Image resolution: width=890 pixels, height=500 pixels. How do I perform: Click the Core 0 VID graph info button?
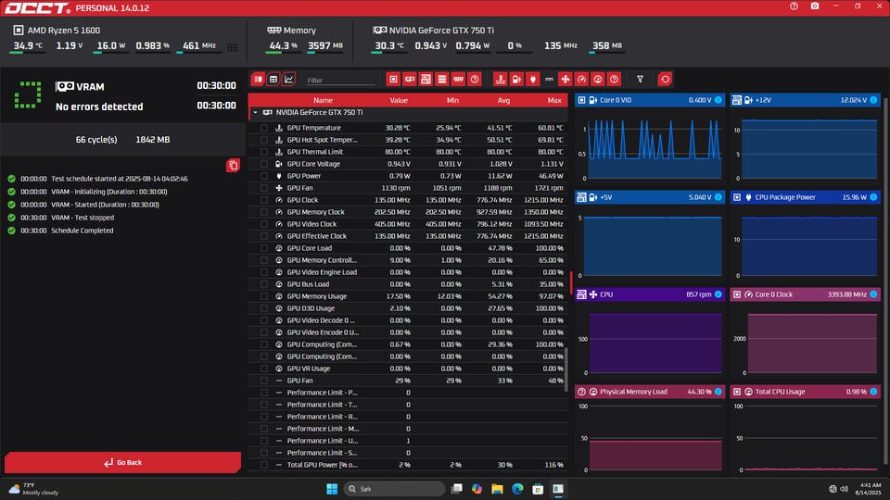pos(718,100)
